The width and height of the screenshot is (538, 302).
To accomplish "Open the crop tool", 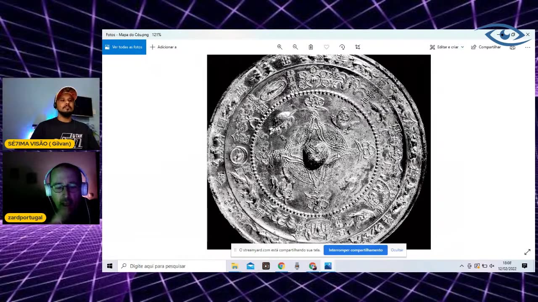I will point(358,47).
